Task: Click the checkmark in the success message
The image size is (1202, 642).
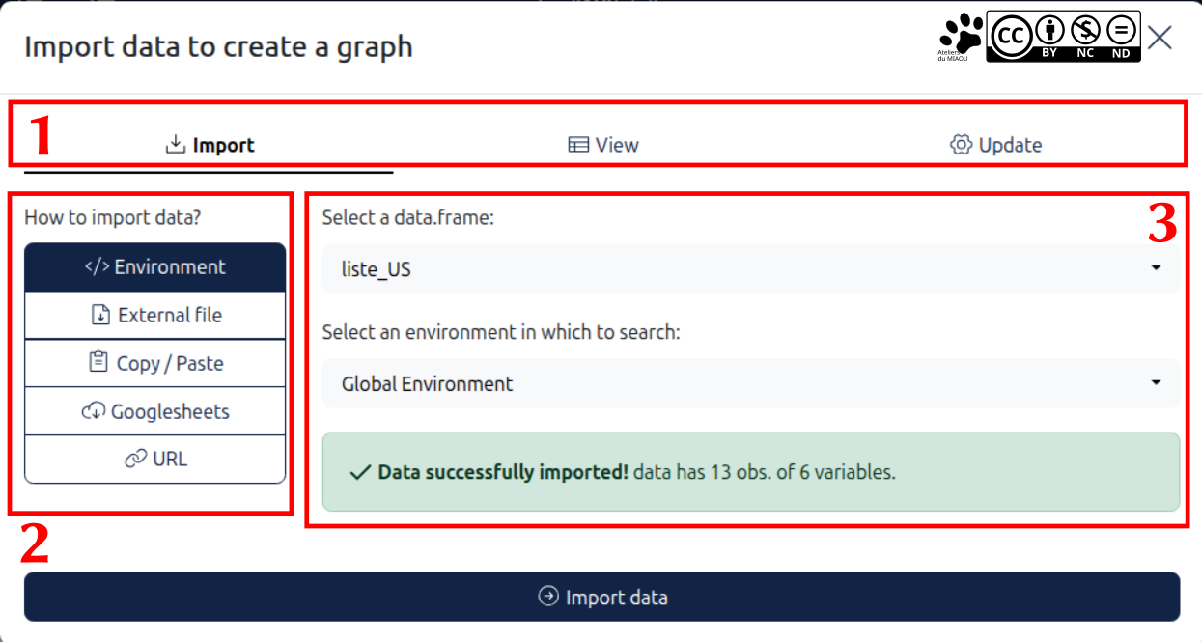Action: coord(360,473)
